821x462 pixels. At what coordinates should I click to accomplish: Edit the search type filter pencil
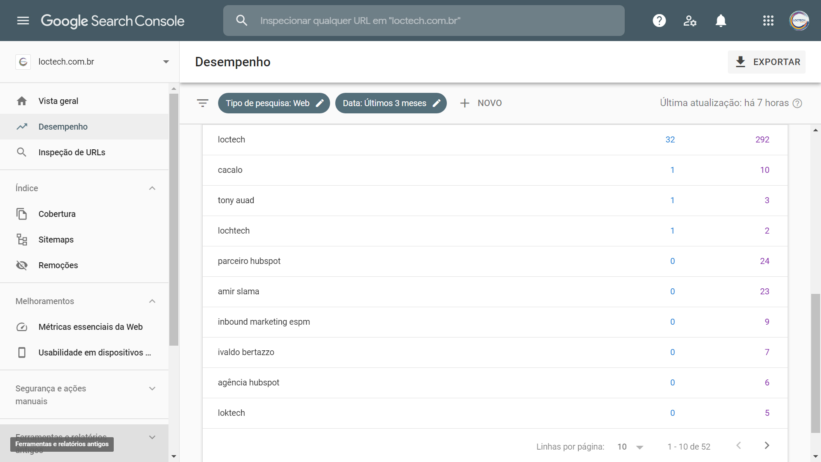[320, 103]
